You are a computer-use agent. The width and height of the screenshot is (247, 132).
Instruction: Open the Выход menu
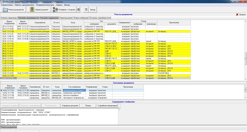coord(67,5)
